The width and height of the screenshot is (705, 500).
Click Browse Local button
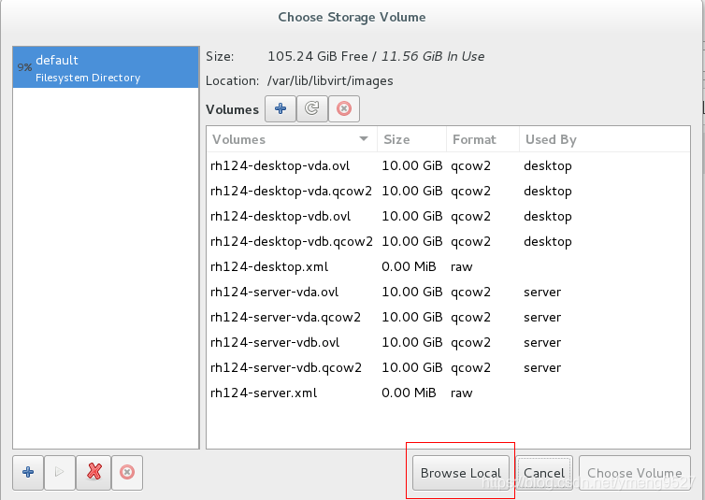(461, 473)
